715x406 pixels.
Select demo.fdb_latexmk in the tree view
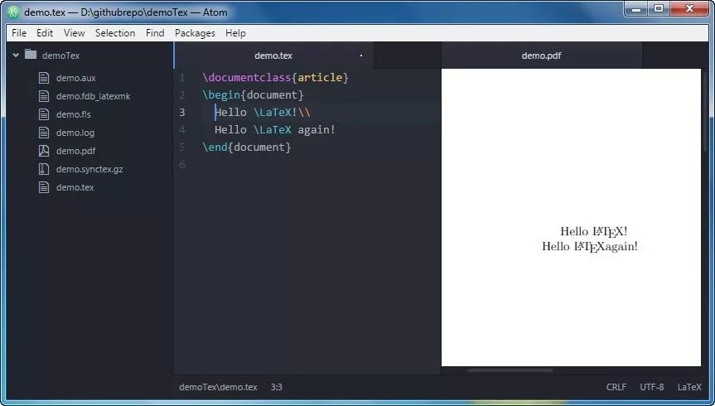(93, 96)
